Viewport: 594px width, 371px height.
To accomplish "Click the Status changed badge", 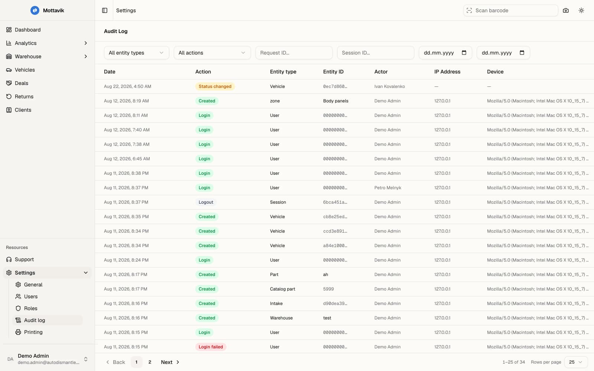I will tap(215, 86).
